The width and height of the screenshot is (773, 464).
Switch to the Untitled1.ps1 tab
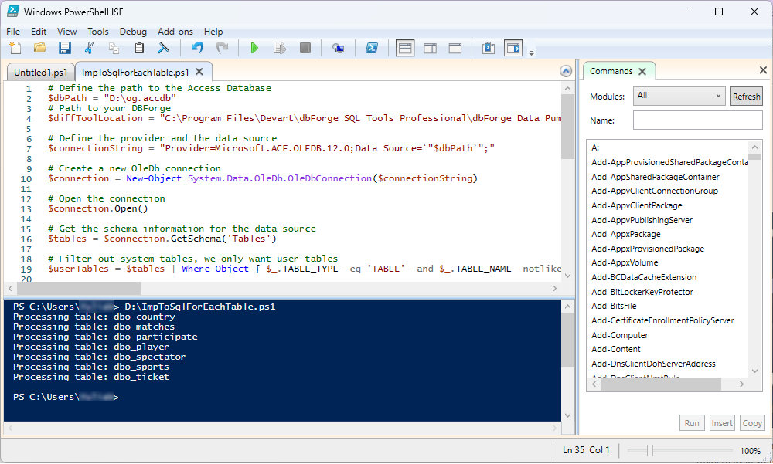40,73
